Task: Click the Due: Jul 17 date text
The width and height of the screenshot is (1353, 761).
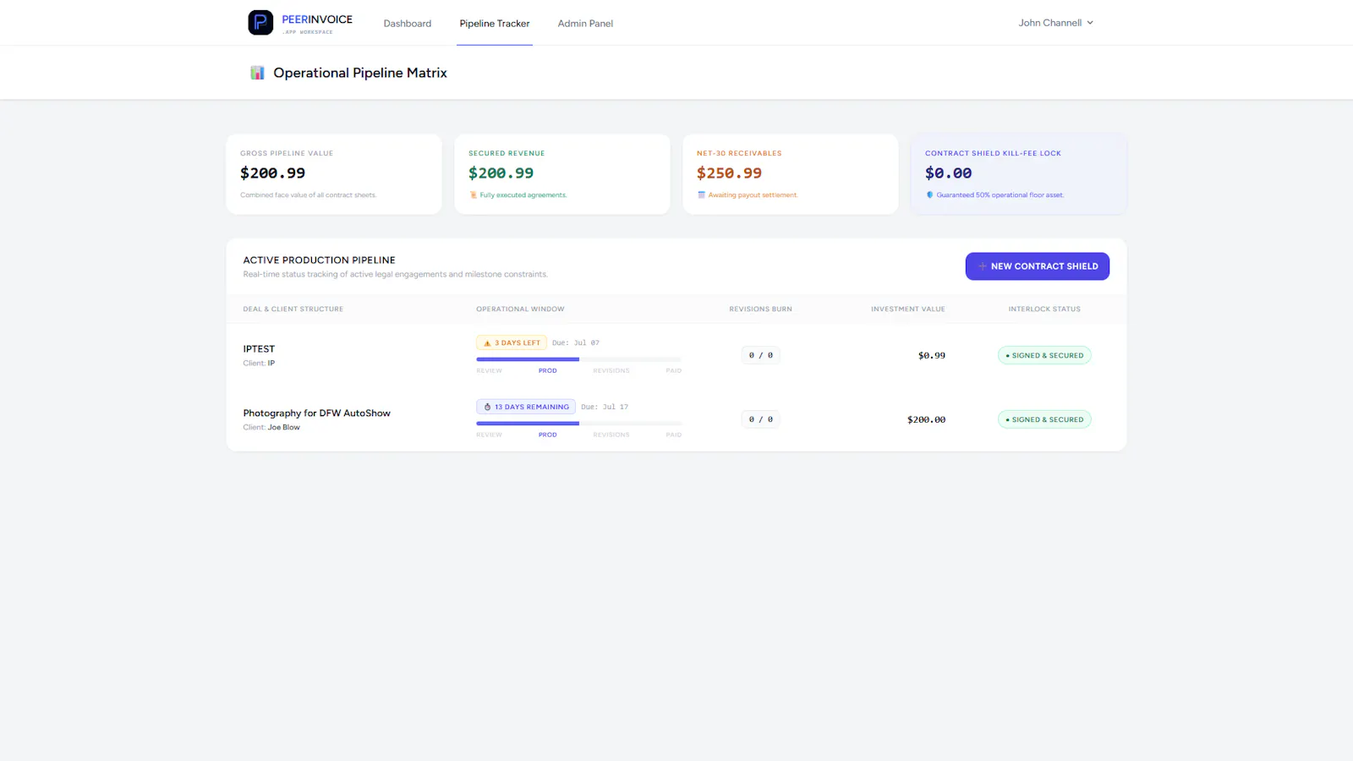Action: (x=605, y=408)
